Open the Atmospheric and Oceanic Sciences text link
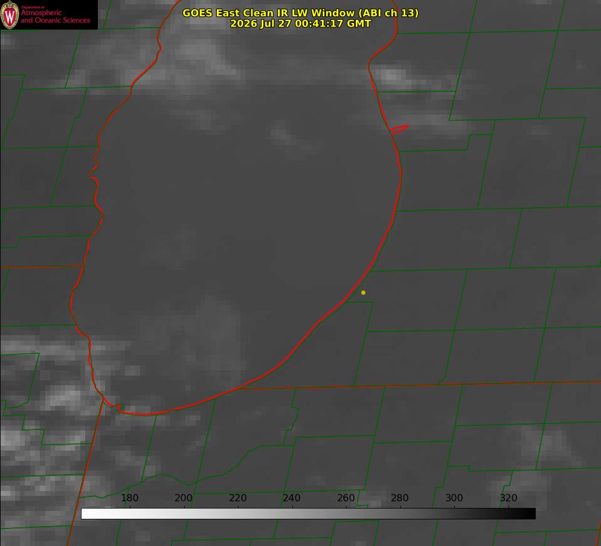 click(55, 16)
